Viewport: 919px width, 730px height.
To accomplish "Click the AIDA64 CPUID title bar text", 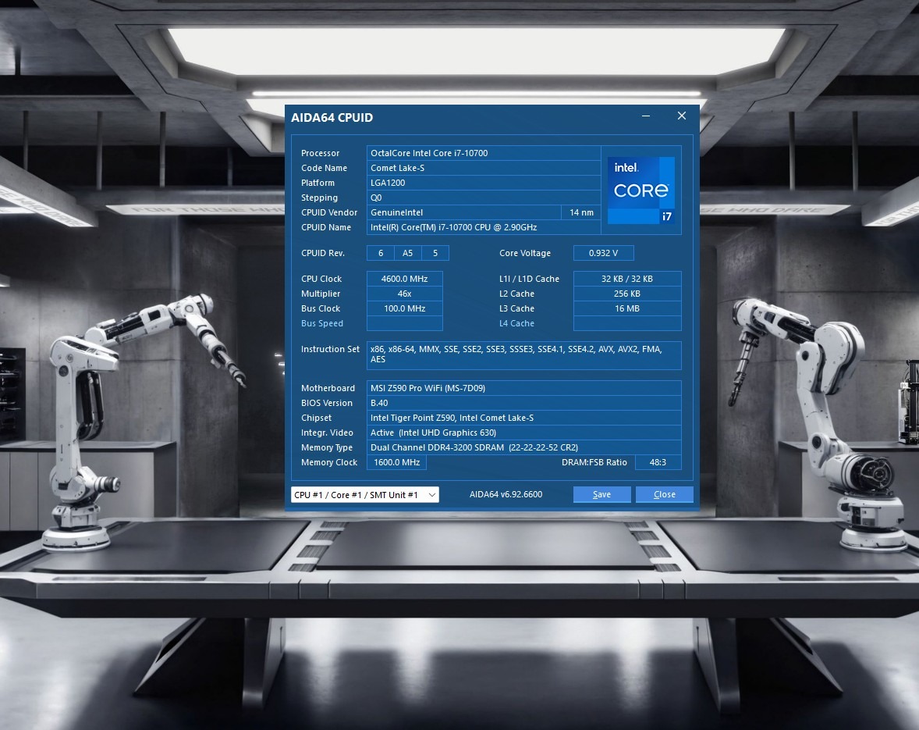I will pyautogui.click(x=332, y=117).
